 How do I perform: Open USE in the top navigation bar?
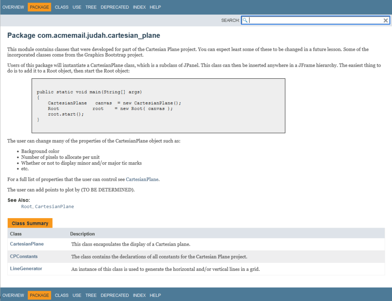pyautogui.click(x=77, y=7)
